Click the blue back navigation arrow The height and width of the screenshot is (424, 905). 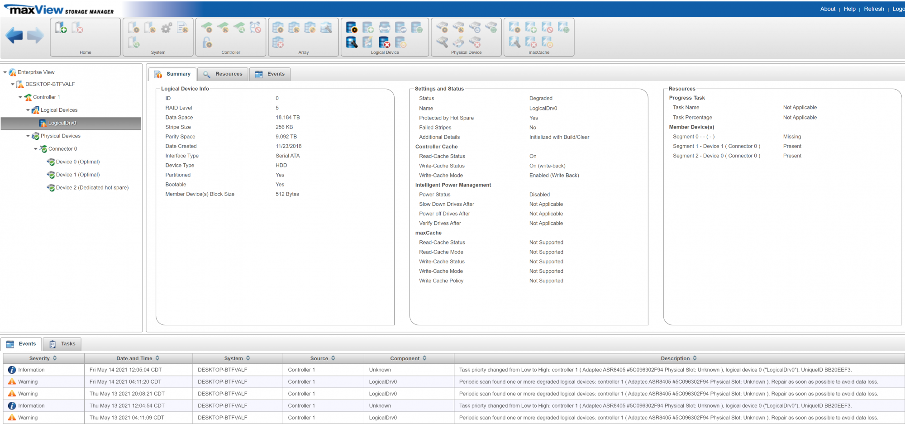[14, 35]
